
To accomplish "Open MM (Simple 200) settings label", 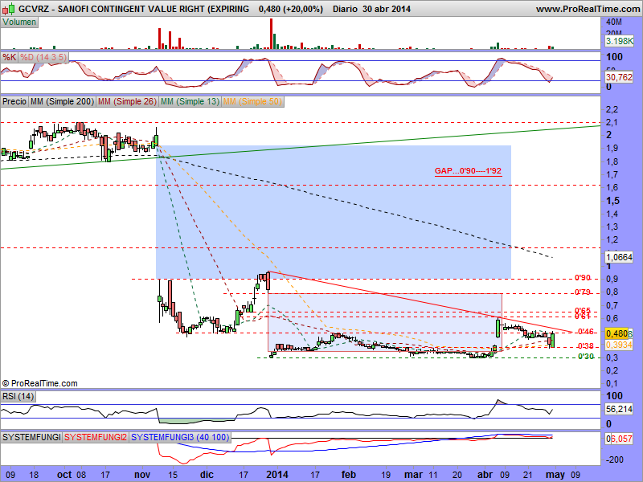I will (63, 101).
